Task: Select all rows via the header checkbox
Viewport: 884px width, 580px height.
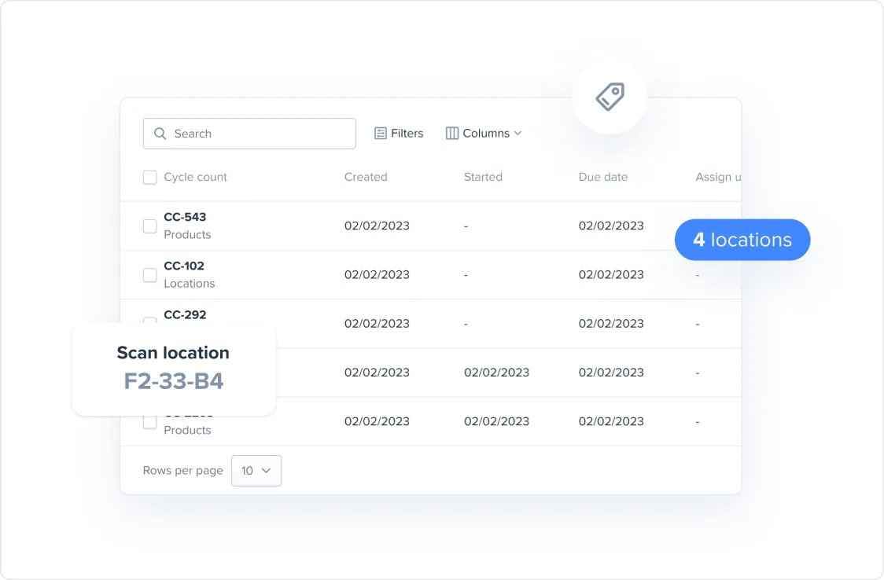Action: click(149, 177)
